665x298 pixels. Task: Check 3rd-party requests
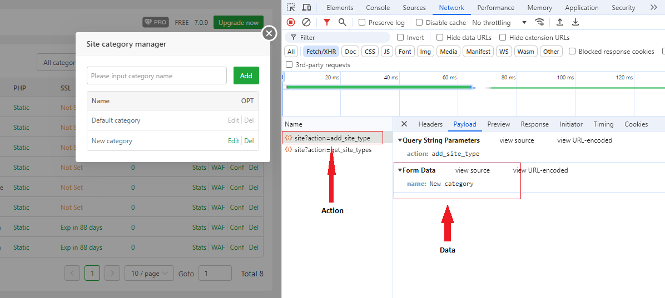(x=289, y=65)
